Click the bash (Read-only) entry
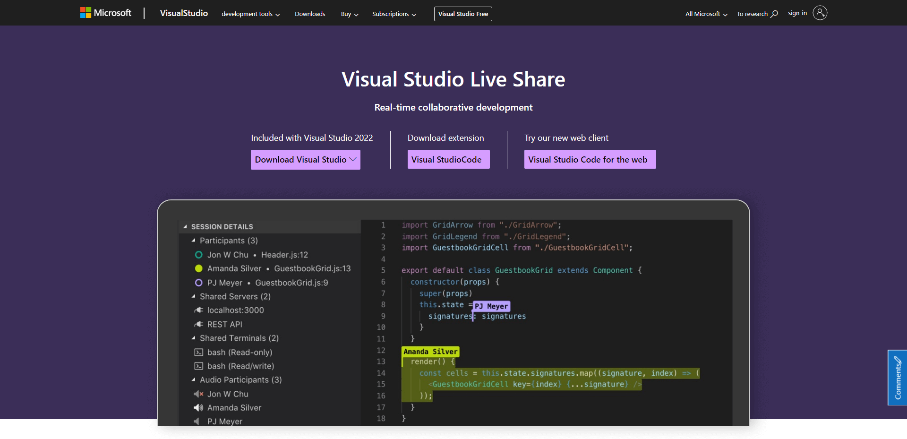 pyautogui.click(x=240, y=352)
